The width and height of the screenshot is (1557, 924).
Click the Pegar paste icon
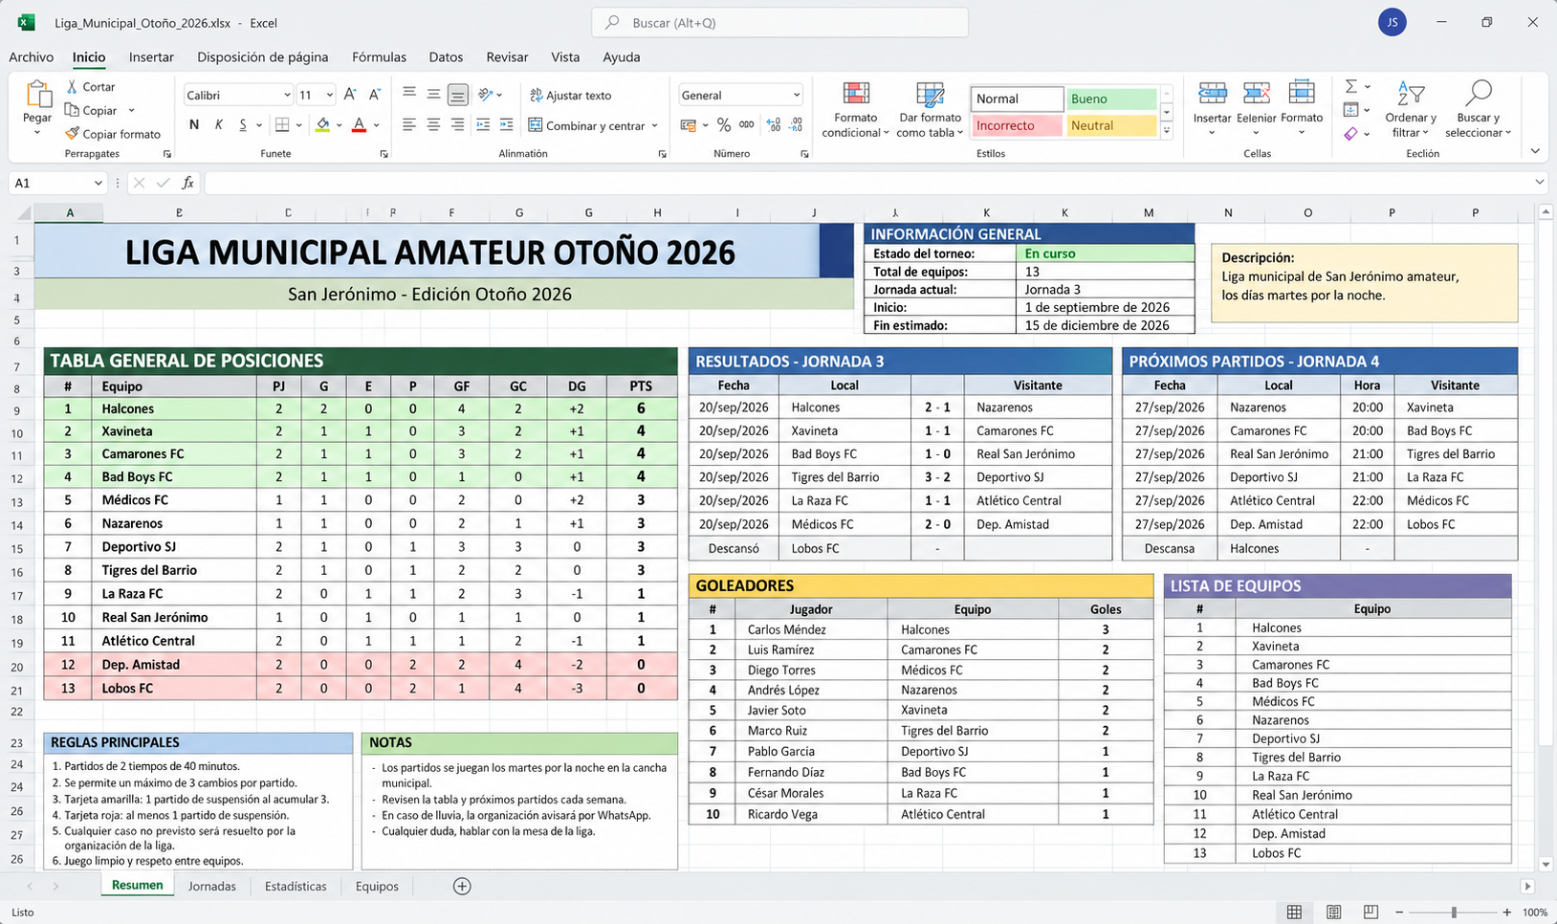pos(37,95)
